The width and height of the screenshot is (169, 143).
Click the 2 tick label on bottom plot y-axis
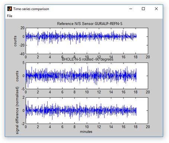click(x=23, y=97)
